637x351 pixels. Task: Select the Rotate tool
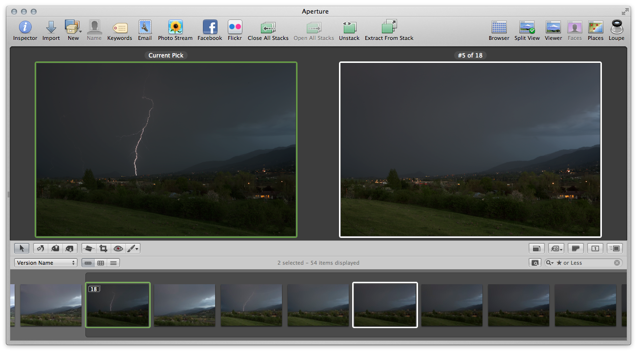pos(40,249)
